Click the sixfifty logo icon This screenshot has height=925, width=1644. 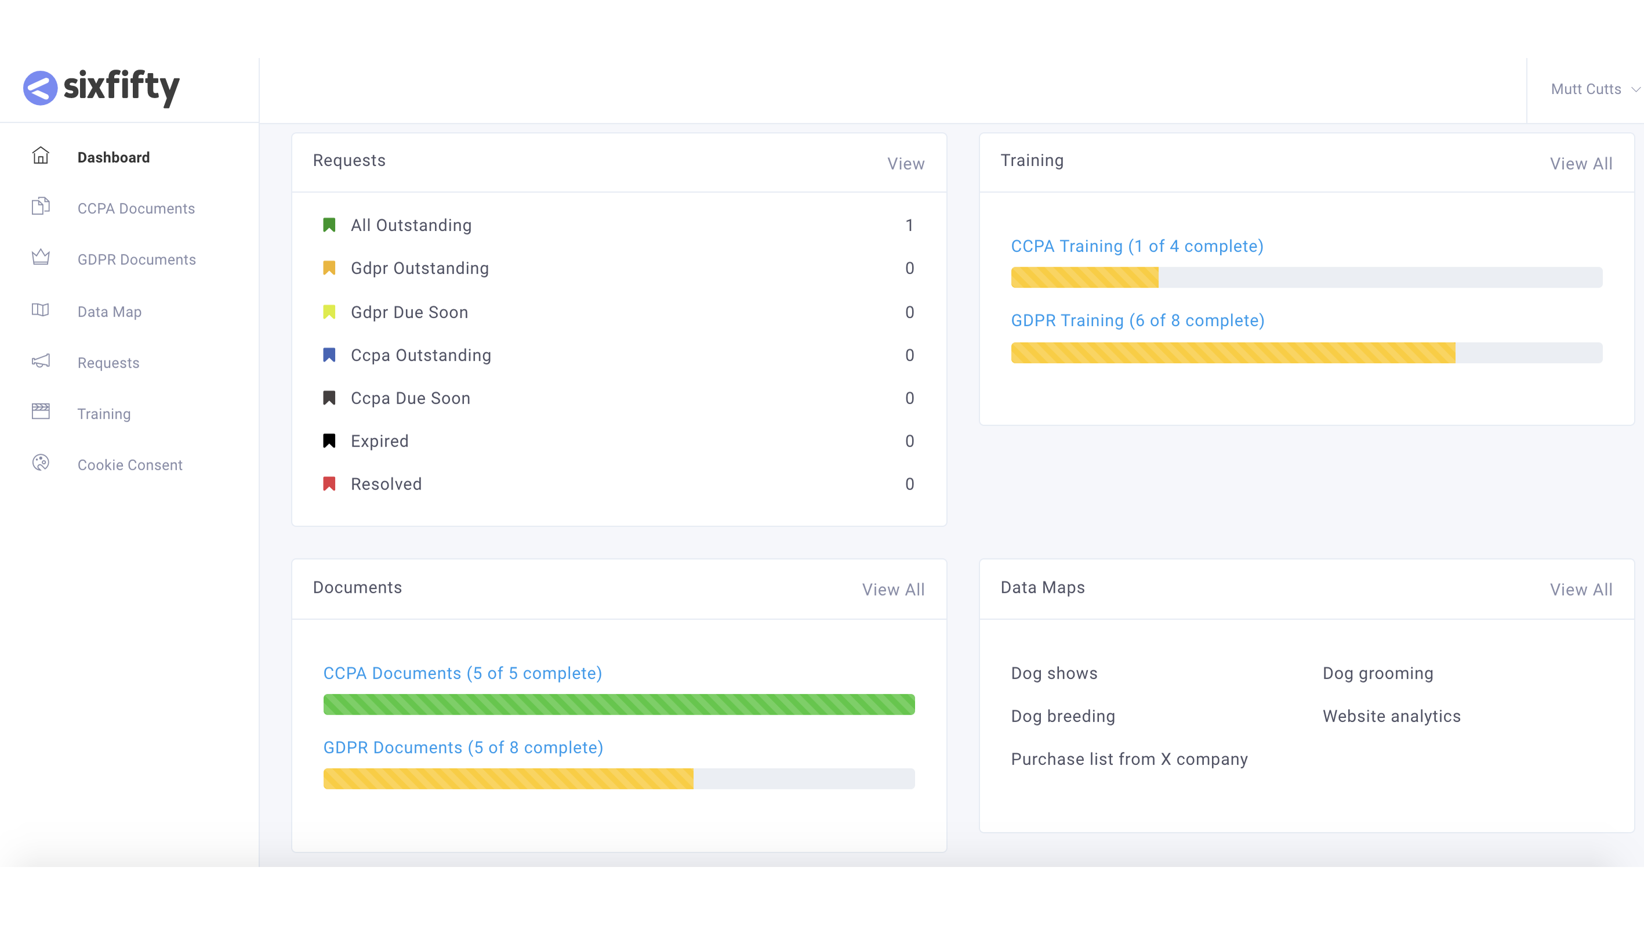click(x=40, y=88)
